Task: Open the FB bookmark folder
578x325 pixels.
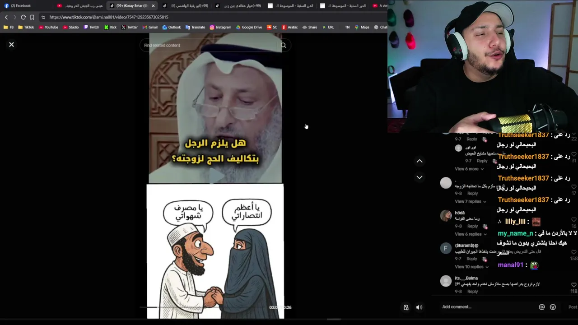Action: 9,27
